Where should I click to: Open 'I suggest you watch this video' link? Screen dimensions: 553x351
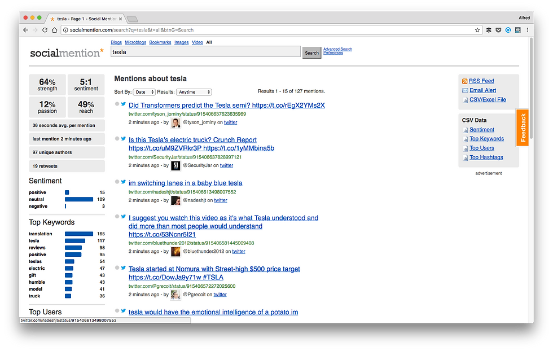coord(223,226)
